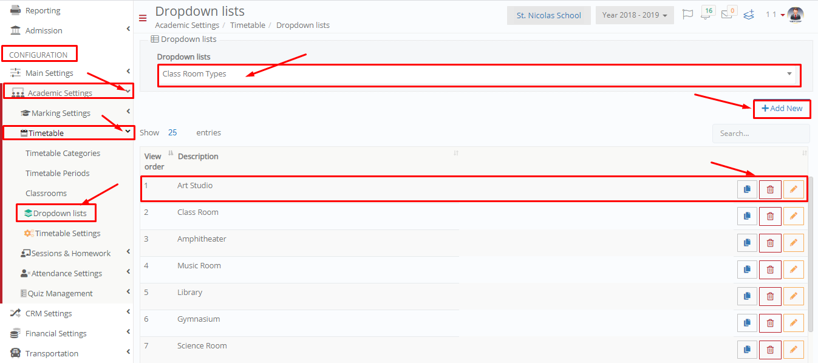This screenshot has height=363, width=818.
Task: Copy the Class Room row
Action: coord(747,216)
